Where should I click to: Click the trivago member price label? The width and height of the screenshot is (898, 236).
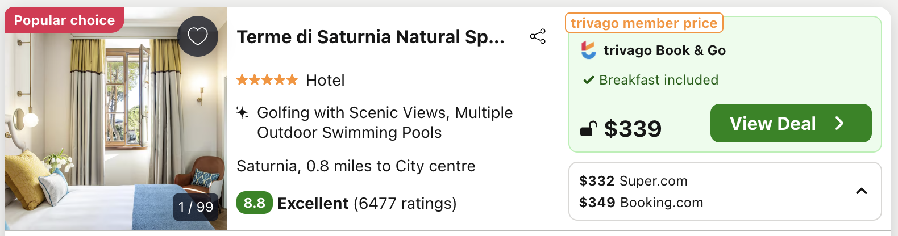(644, 23)
